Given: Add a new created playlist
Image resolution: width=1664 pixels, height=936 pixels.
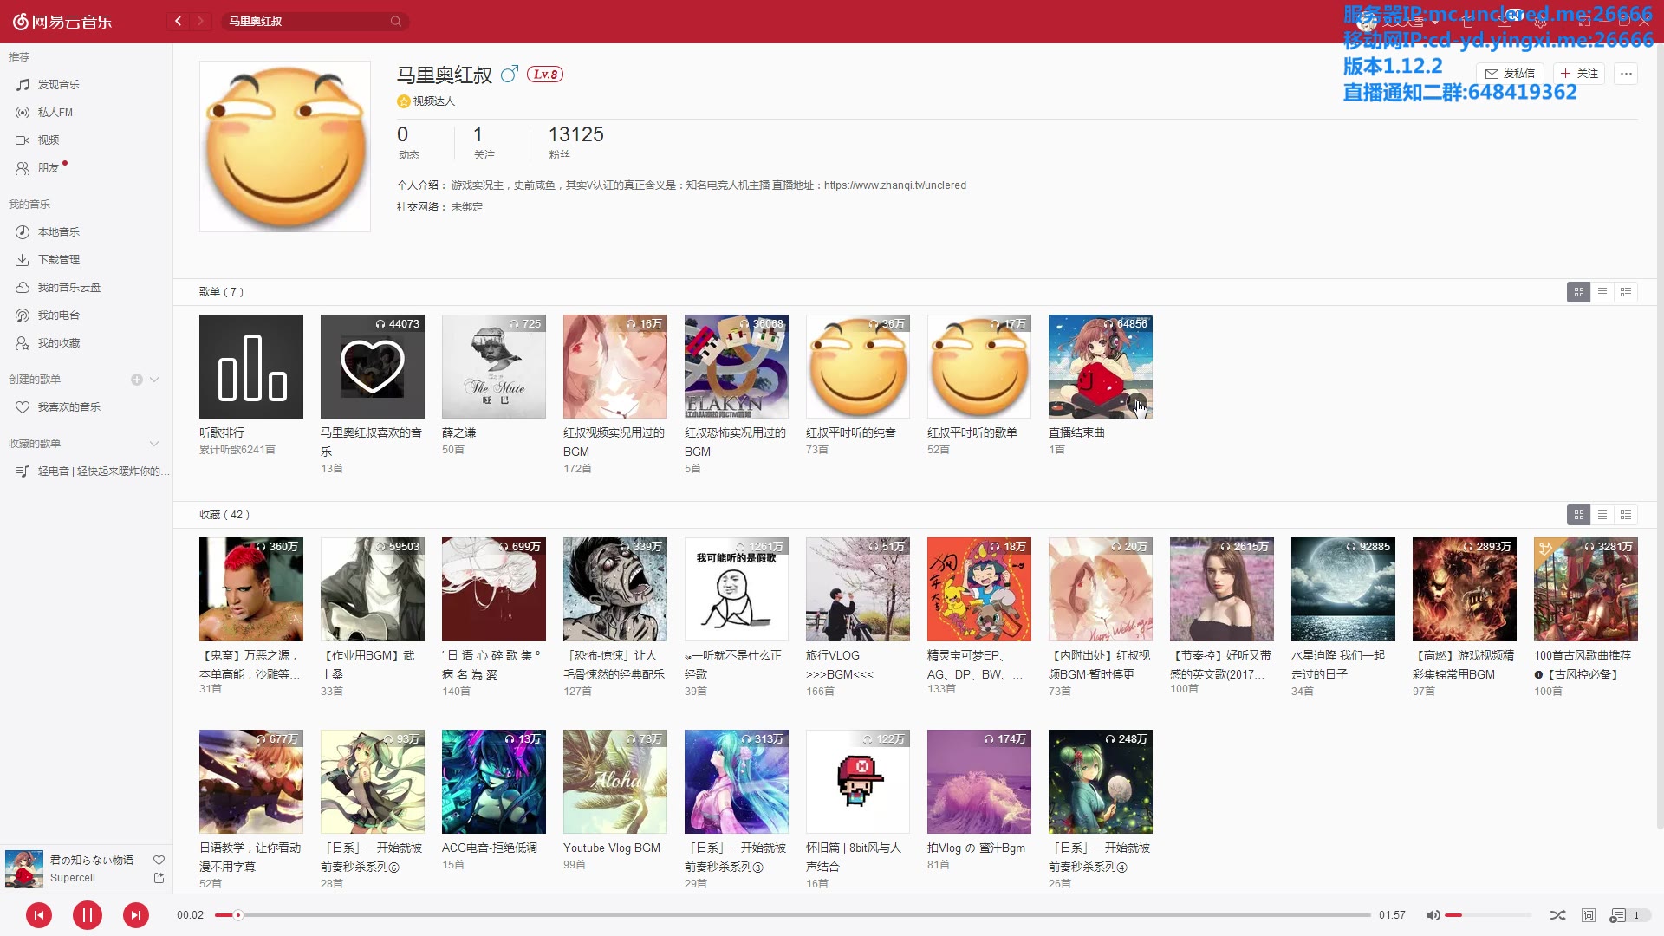Looking at the screenshot, I should coord(136,380).
